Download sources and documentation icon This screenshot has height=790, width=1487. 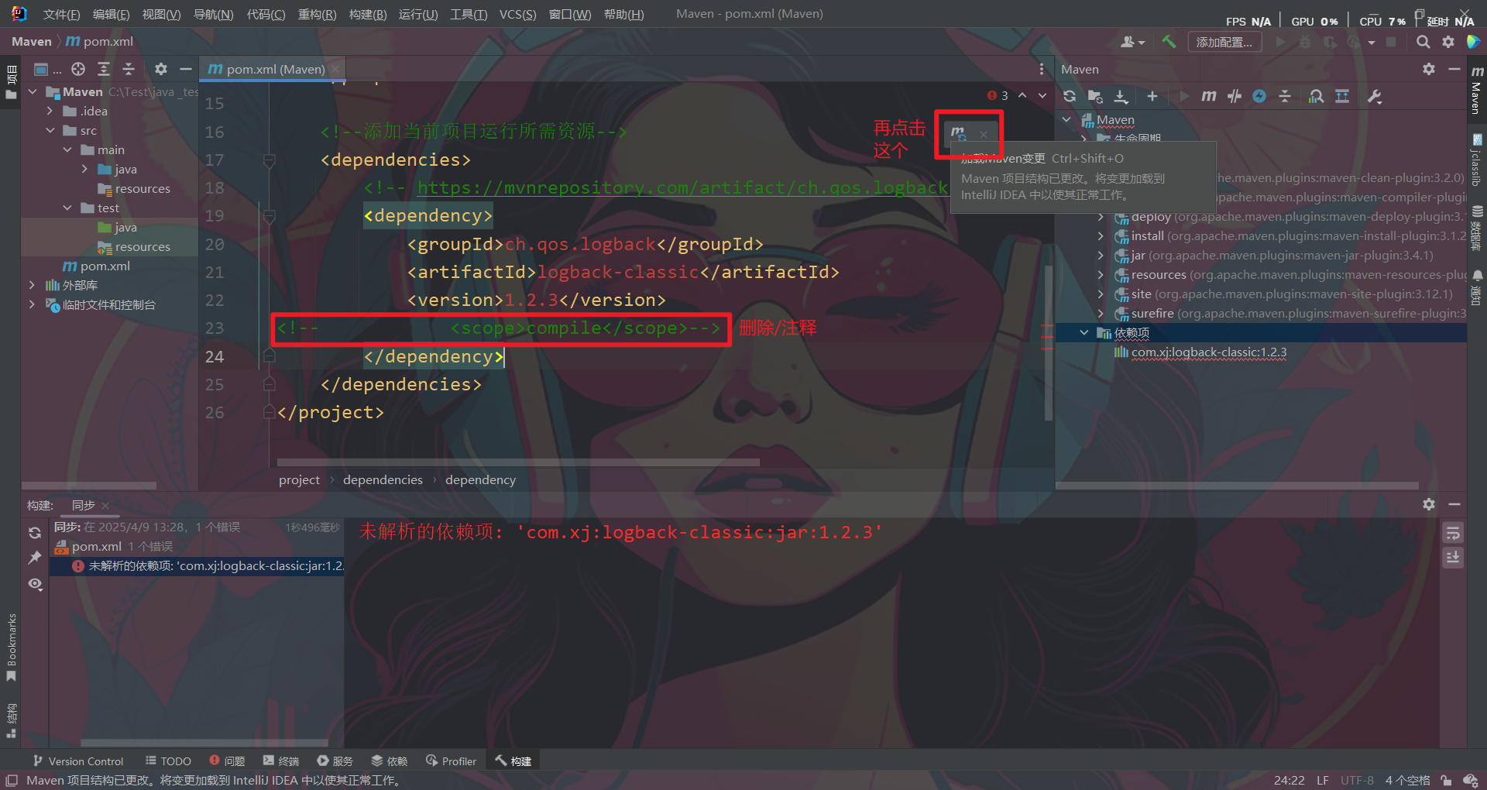tap(1121, 96)
